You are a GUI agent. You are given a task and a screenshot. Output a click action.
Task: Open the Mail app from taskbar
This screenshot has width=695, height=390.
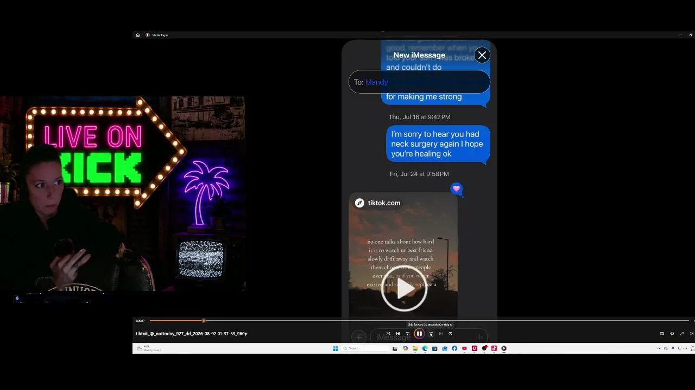pyautogui.click(x=445, y=348)
